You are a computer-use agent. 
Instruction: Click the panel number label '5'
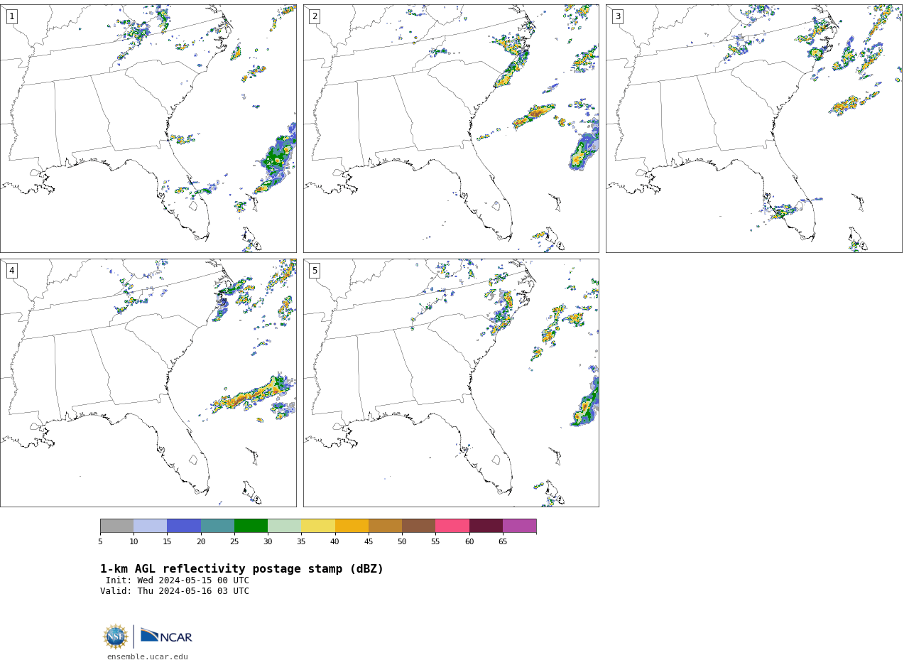[x=315, y=271]
